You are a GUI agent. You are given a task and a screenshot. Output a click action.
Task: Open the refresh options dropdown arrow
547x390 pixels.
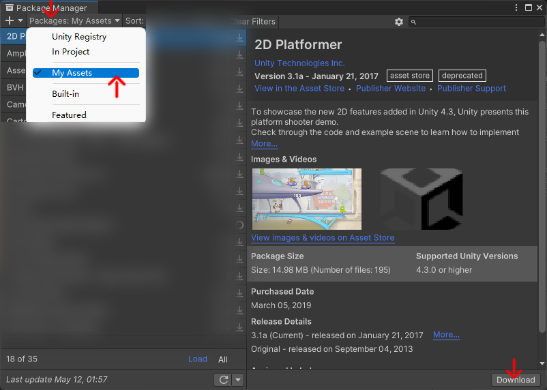[x=238, y=380]
